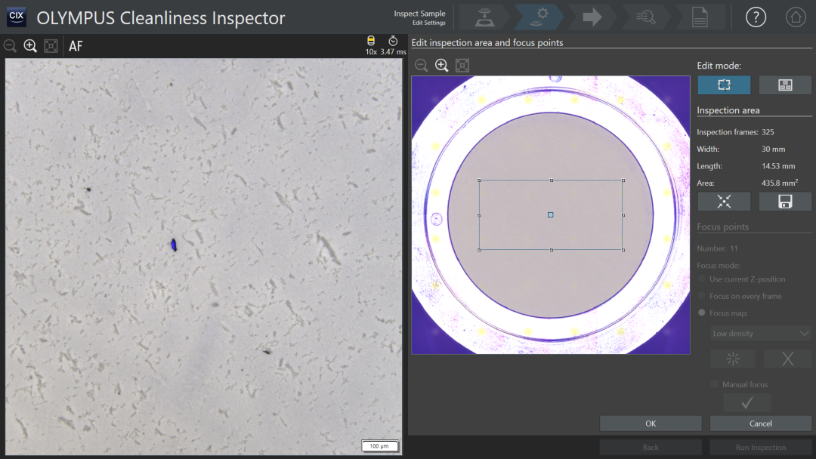The image size is (816, 459).
Task: Zoom in the live microscope image
Action: (30, 46)
